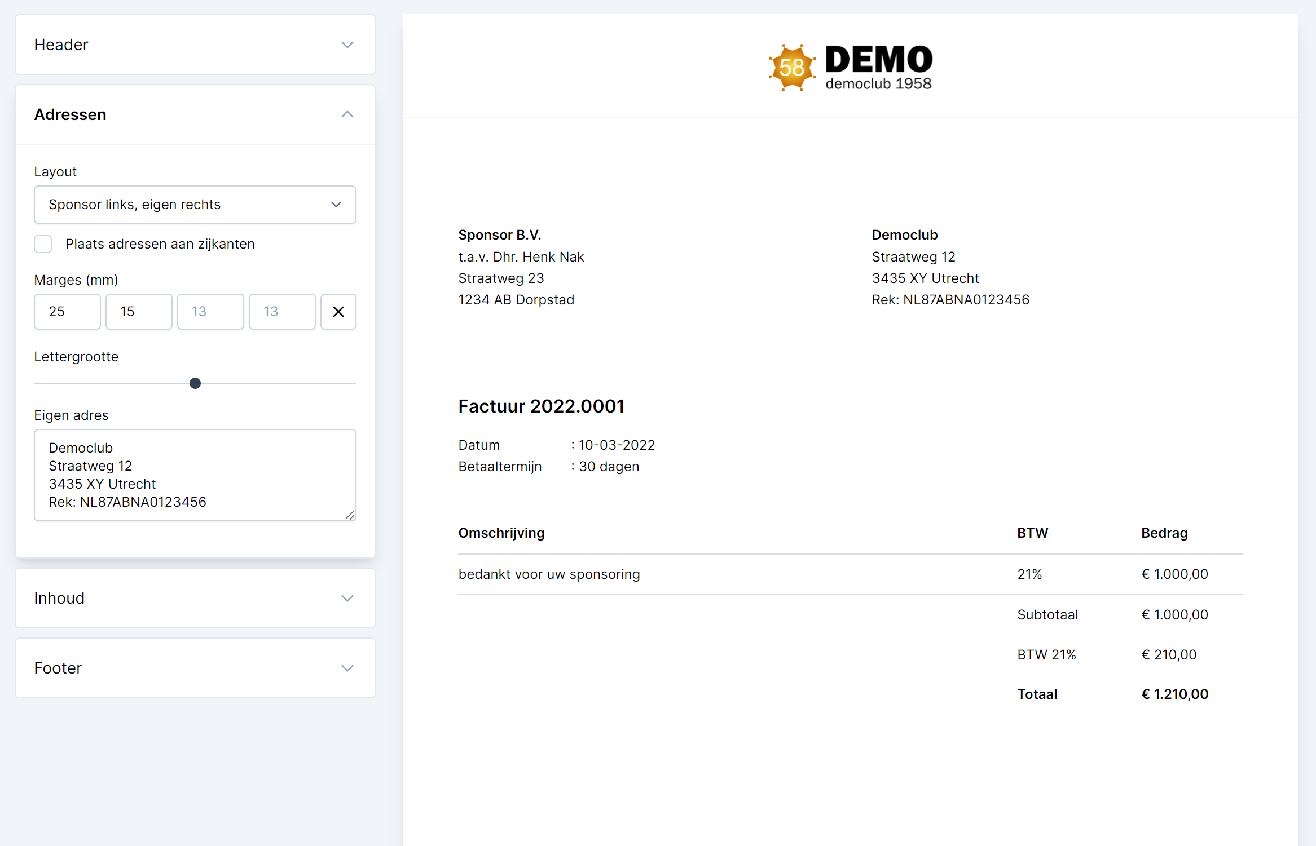Click the collapse arrow on Adressen panel
This screenshot has width=1316, height=846.
349,114
